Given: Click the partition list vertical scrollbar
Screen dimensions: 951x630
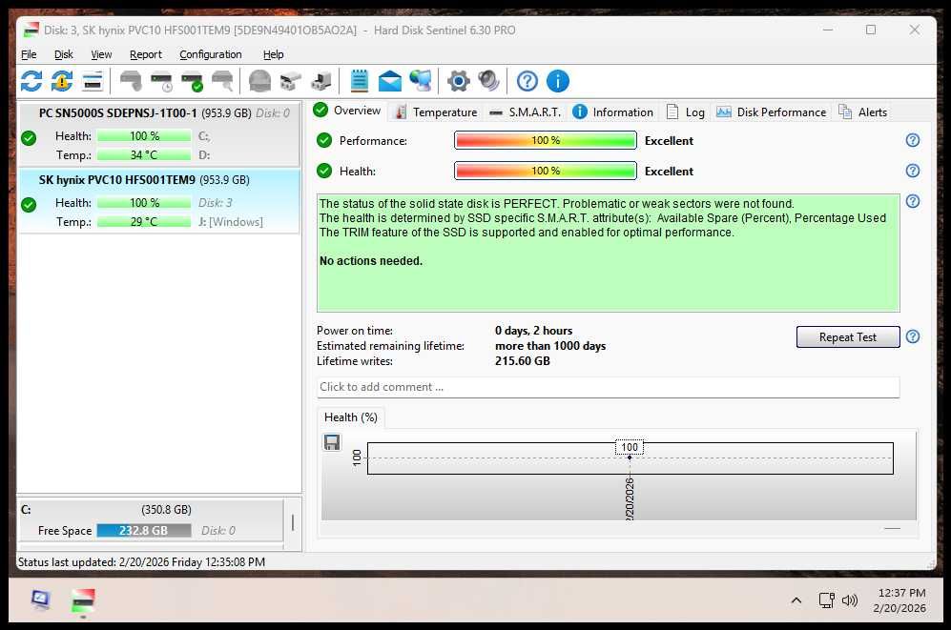Looking at the screenshot, I should (293, 522).
